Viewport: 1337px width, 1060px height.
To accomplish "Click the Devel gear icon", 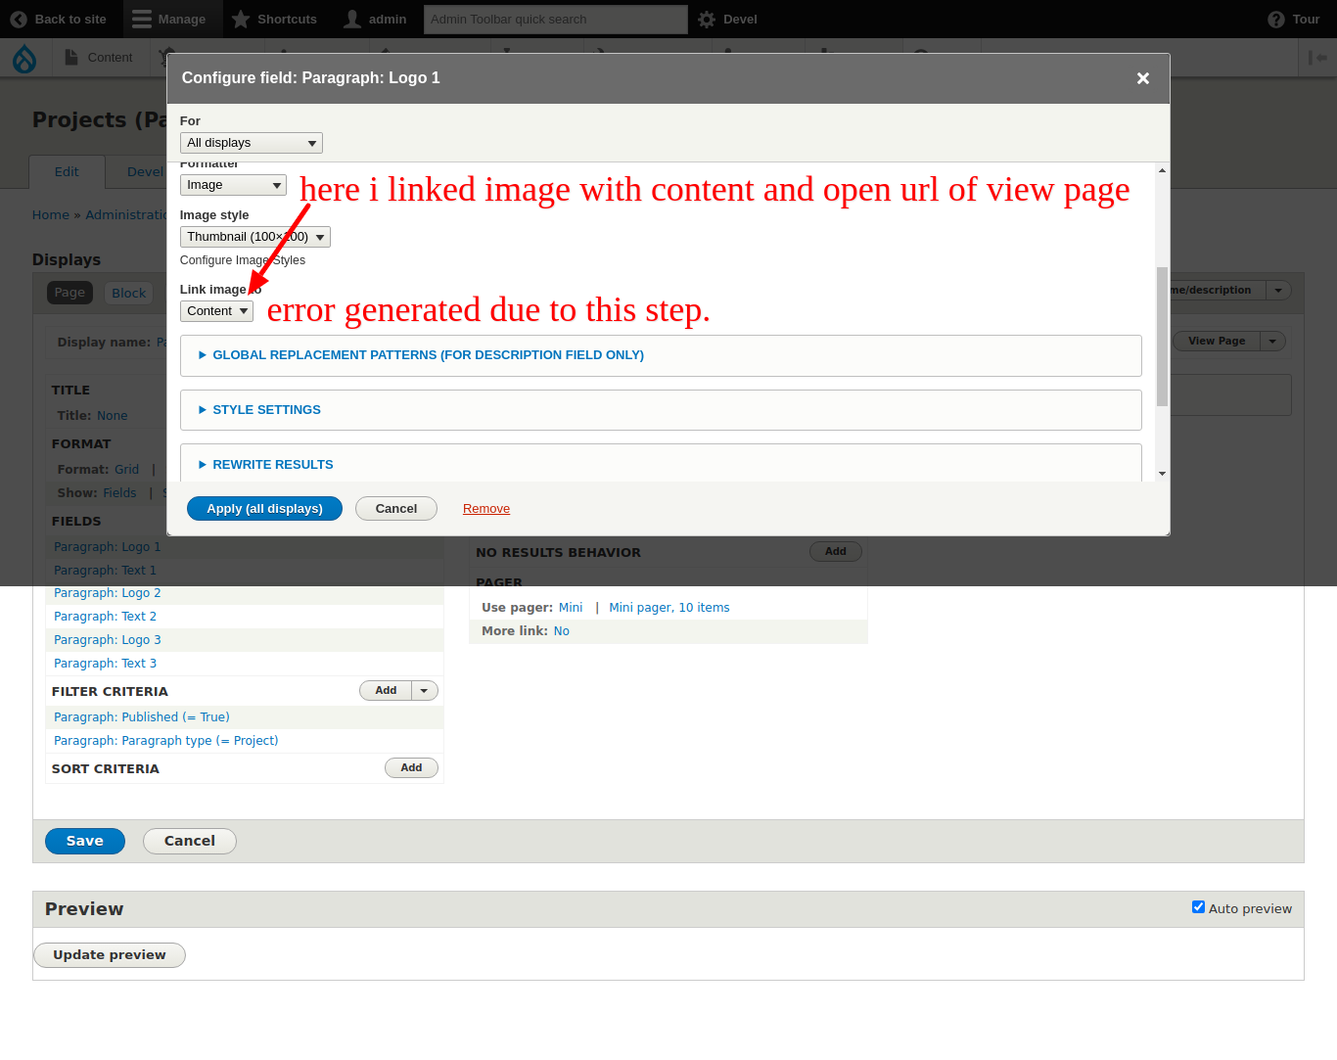I will pyautogui.click(x=706, y=19).
